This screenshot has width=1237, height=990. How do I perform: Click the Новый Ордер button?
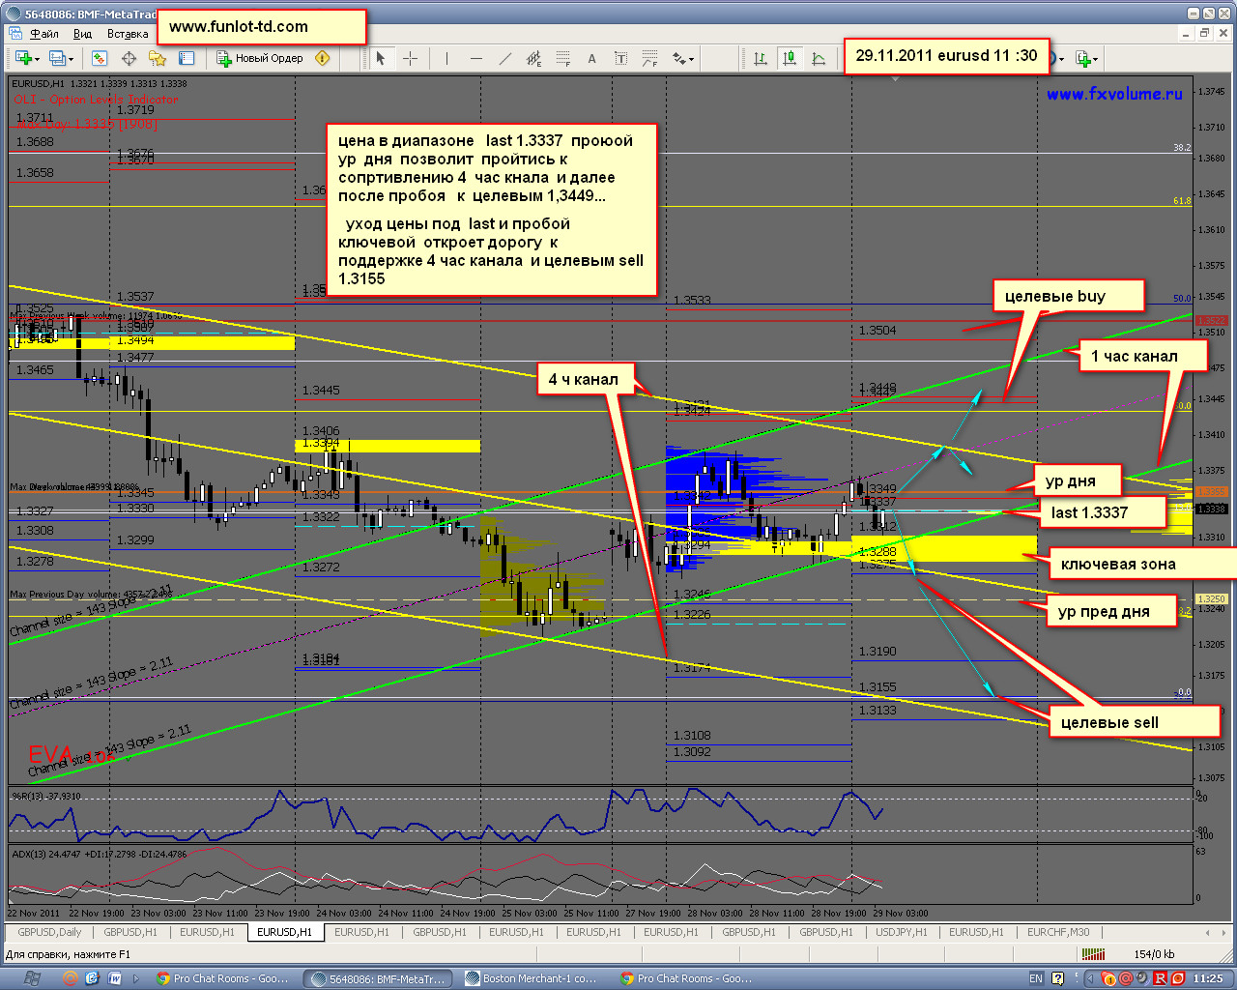[x=259, y=58]
